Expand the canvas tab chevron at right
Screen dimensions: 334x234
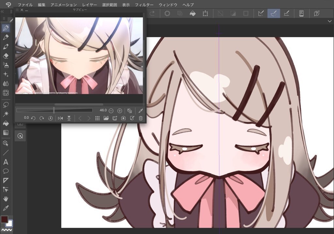pos(329,21)
